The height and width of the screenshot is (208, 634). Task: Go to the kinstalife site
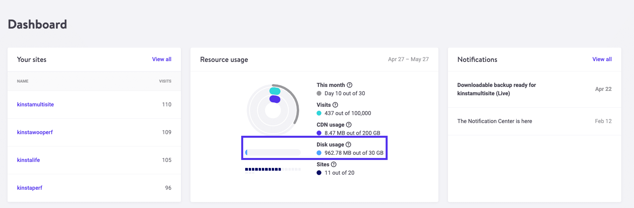point(29,160)
